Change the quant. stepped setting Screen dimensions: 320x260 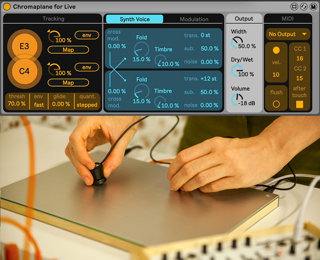point(87,105)
